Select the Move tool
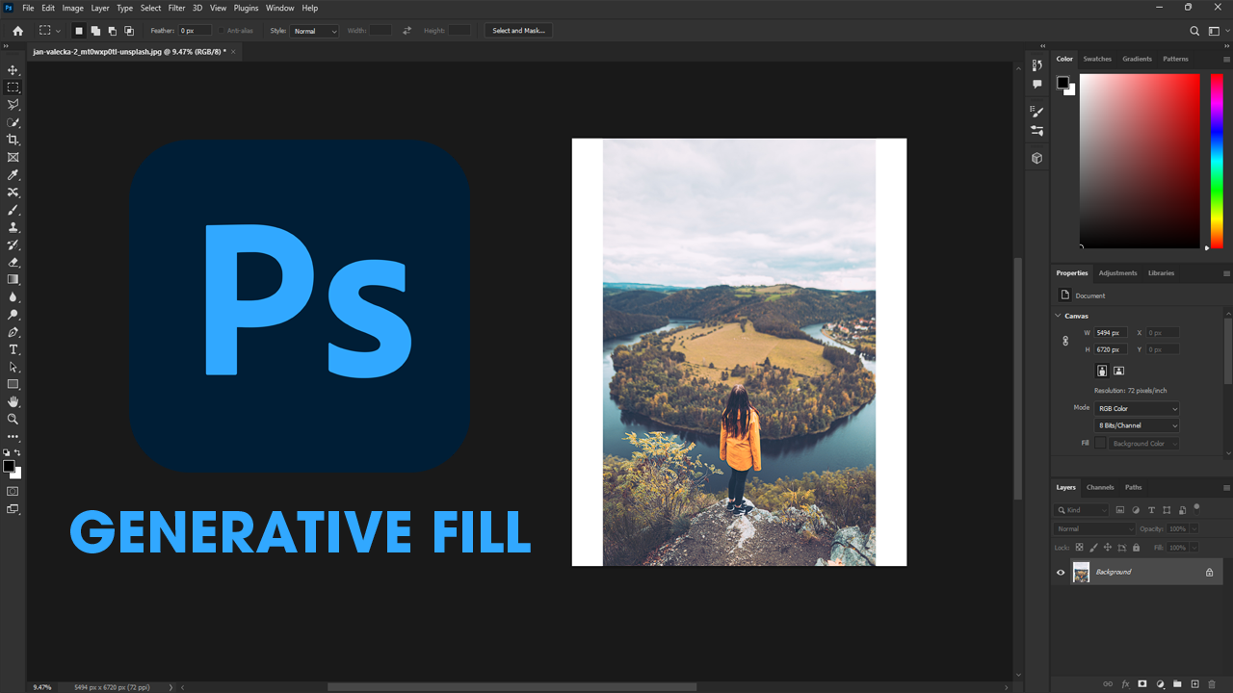The image size is (1233, 693). click(x=13, y=69)
